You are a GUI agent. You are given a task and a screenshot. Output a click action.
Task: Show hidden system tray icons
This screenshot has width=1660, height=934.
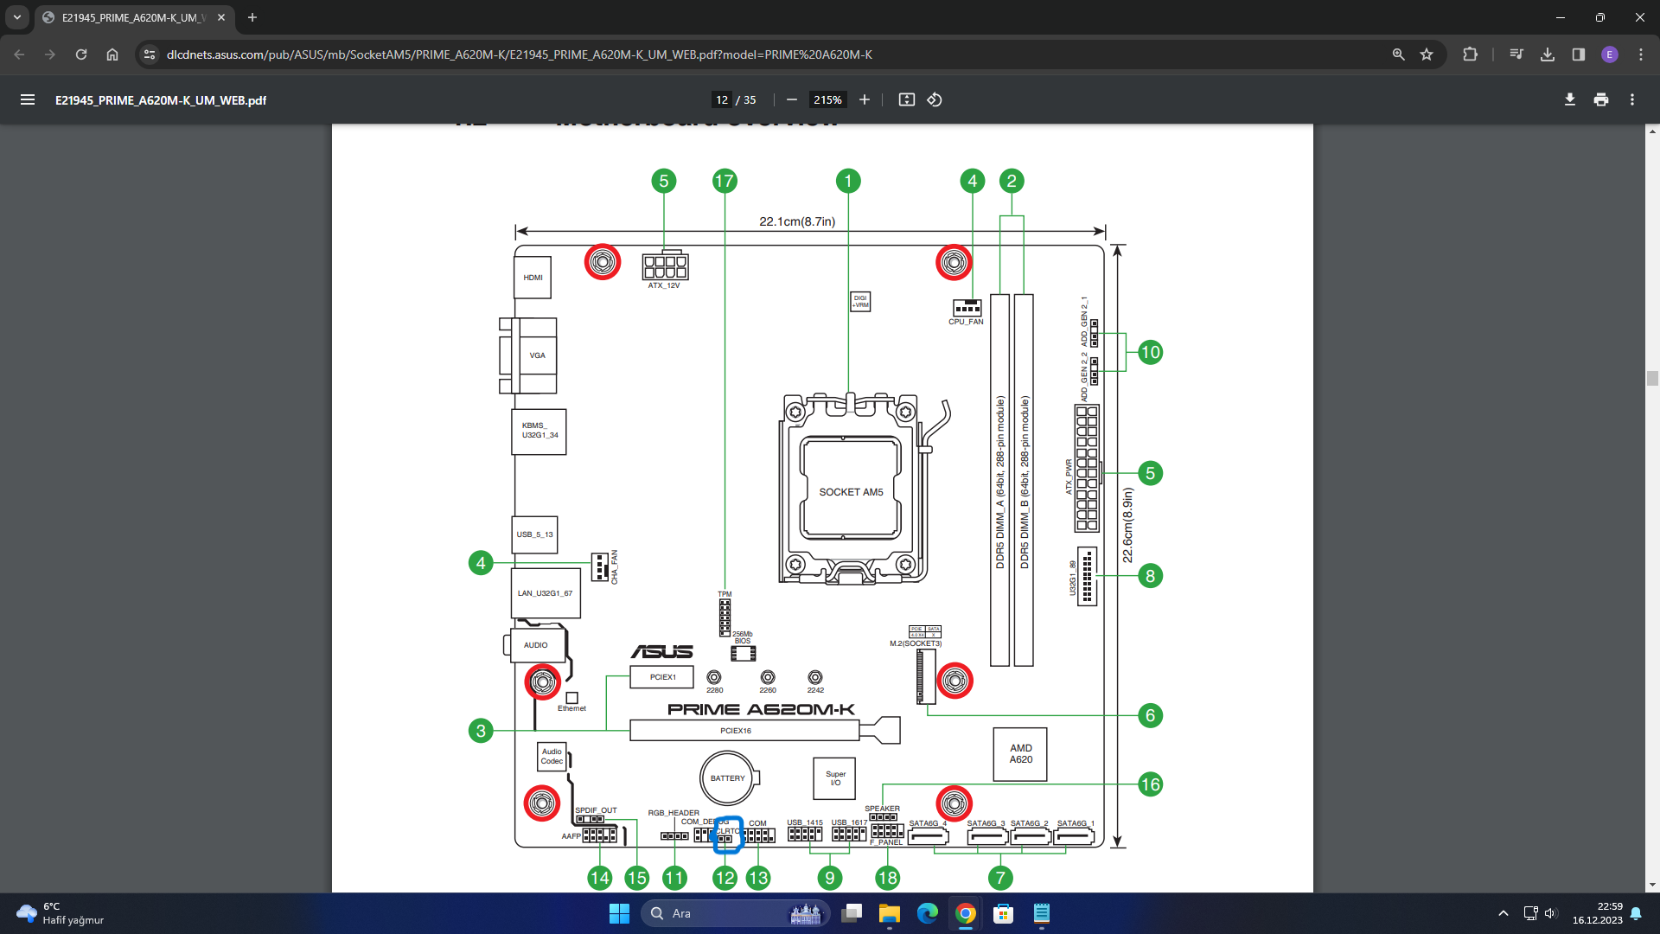[1504, 913]
